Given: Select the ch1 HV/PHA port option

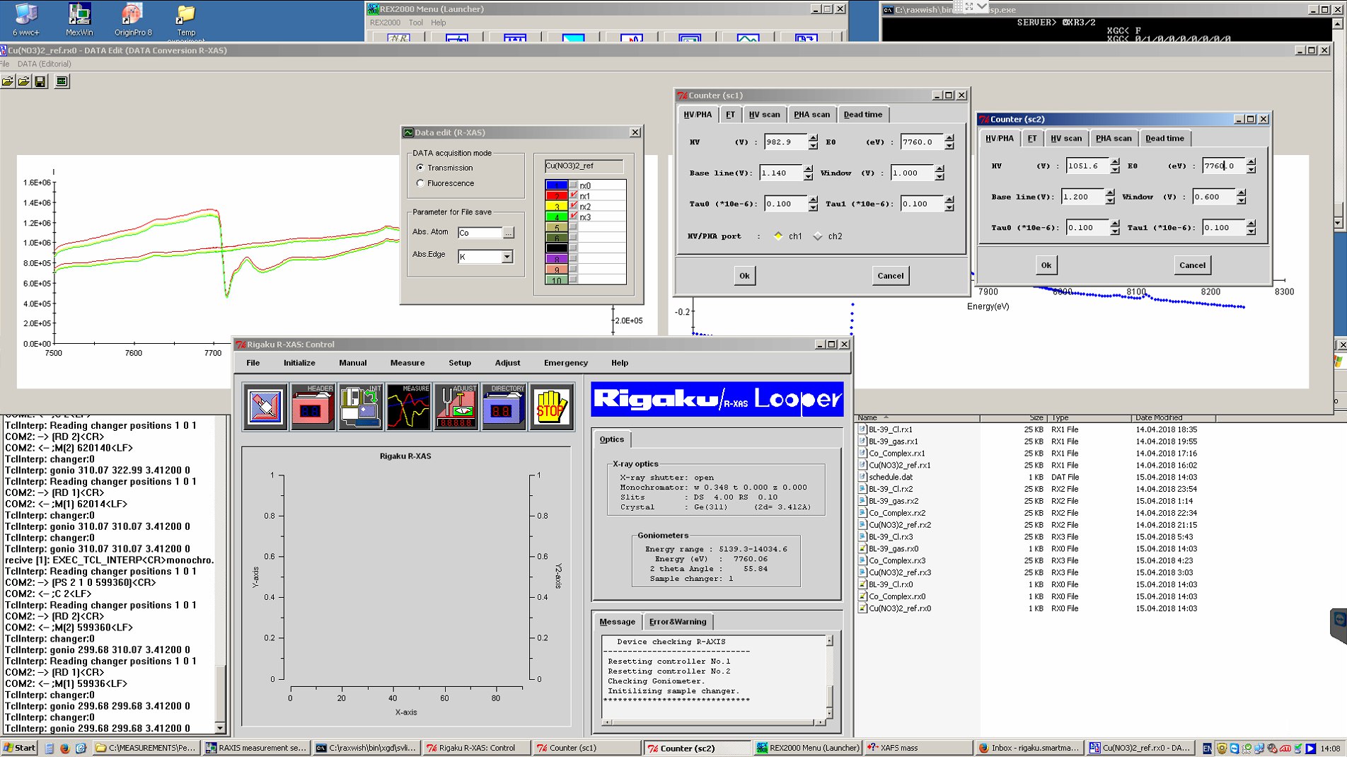Looking at the screenshot, I should point(778,236).
